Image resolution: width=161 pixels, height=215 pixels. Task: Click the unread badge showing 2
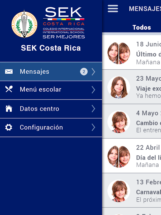tap(84, 72)
